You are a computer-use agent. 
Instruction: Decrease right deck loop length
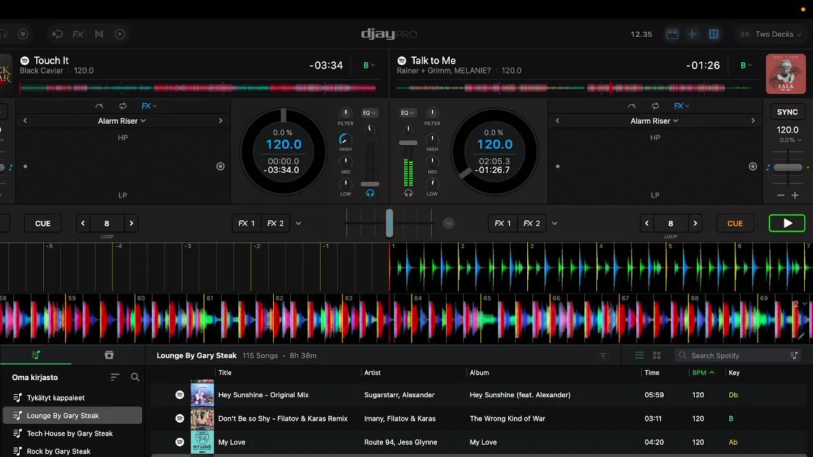coord(647,223)
